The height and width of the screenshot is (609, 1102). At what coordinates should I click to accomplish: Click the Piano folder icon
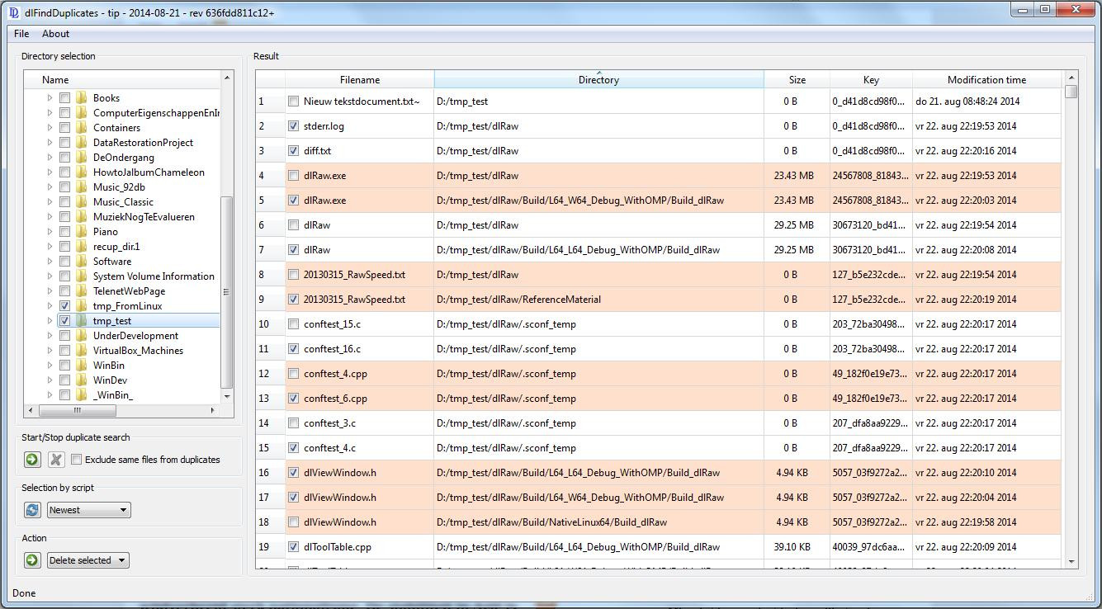coord(82,232)
